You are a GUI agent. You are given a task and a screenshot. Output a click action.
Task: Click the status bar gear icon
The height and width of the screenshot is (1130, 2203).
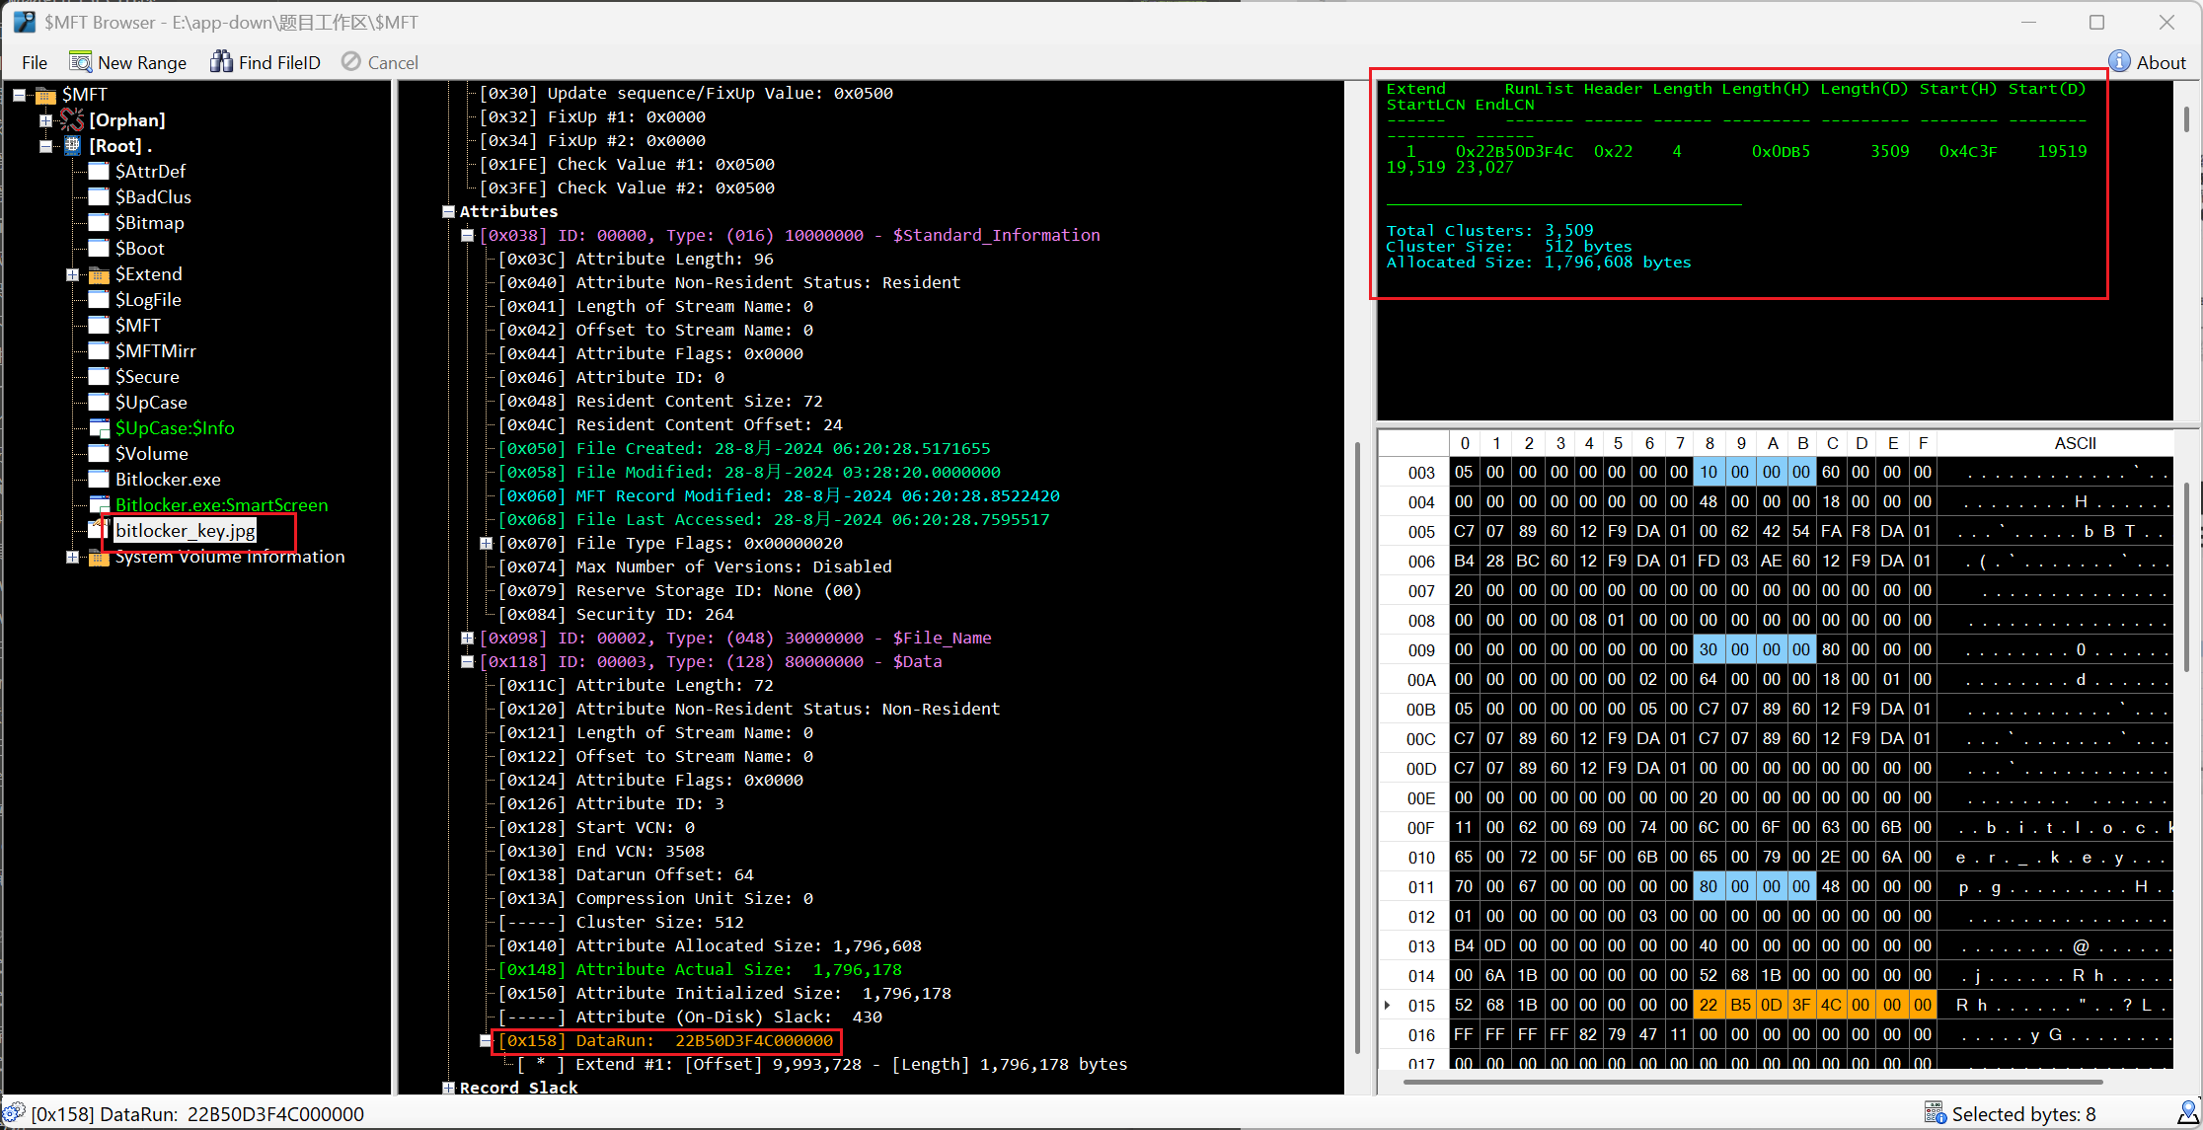tap(14, 1113)
